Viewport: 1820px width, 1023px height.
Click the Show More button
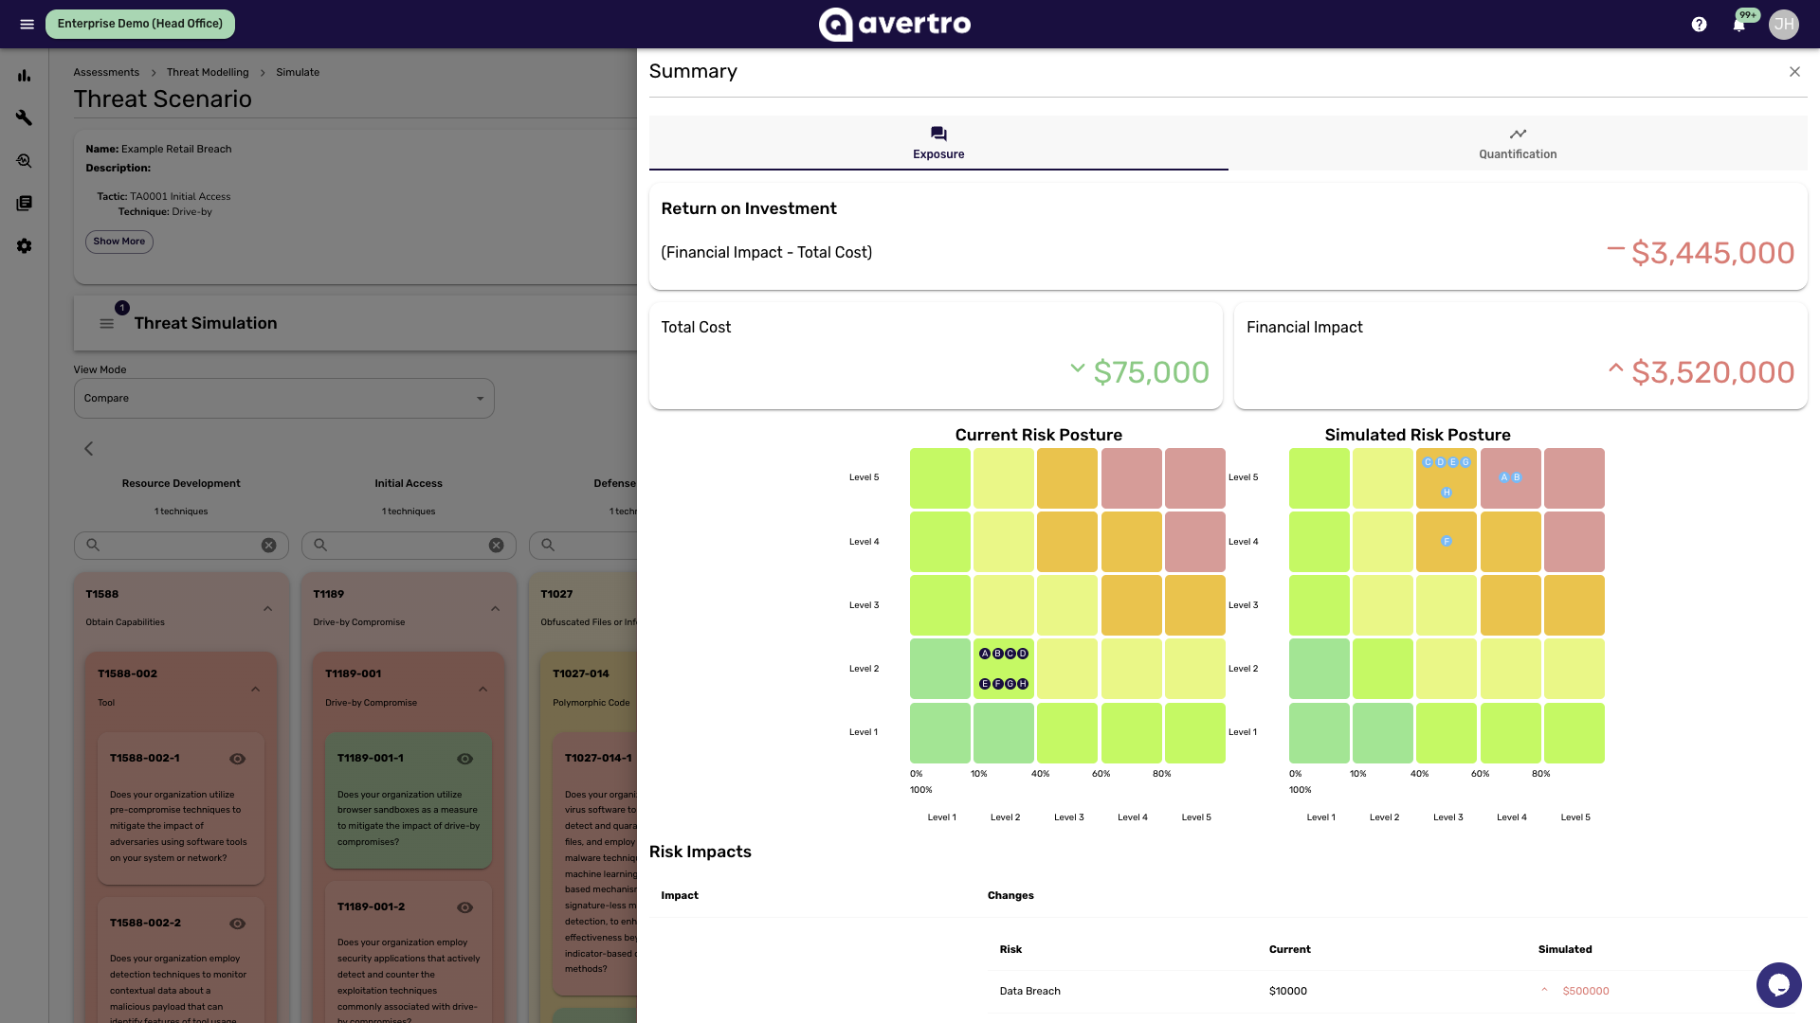click(119, 242)
